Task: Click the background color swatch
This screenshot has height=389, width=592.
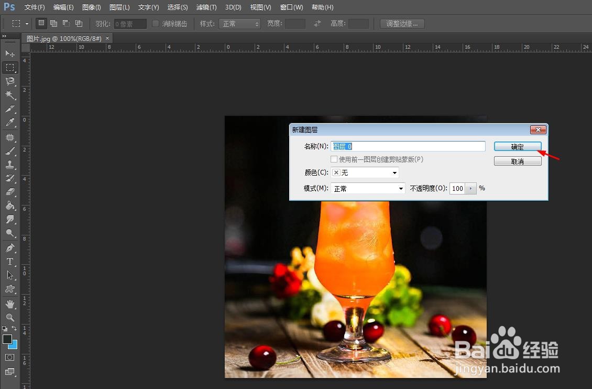Action: [x=14, y=345]
